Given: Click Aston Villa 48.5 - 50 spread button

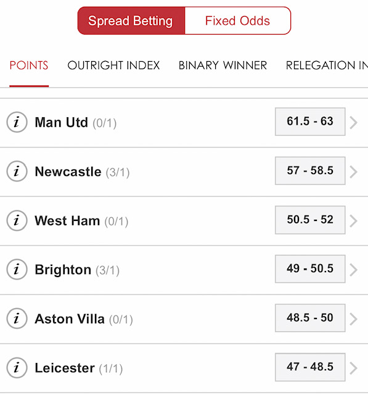Looking at the screenshot, I should (310, 318).
